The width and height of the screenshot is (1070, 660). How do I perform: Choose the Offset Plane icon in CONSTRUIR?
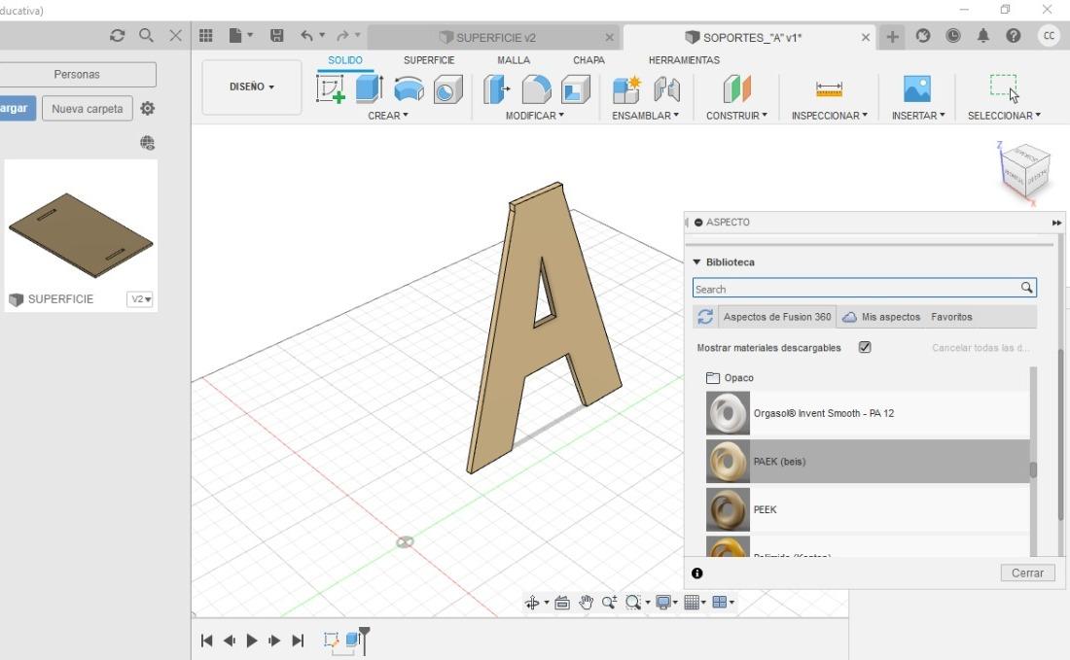736,89
